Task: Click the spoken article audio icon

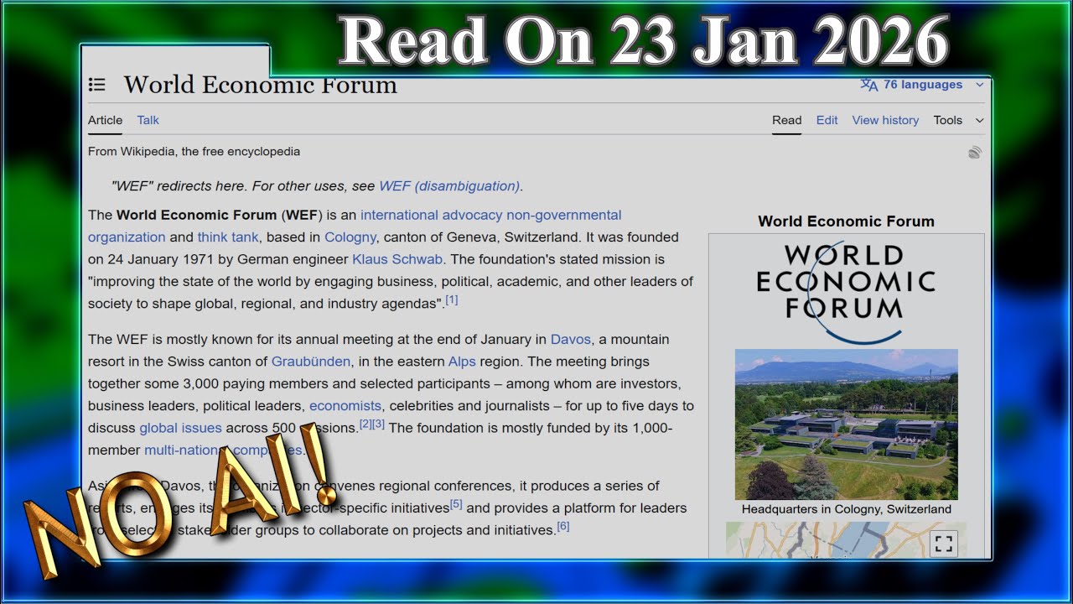Action: pyautogui.click(x=975, y=152)
